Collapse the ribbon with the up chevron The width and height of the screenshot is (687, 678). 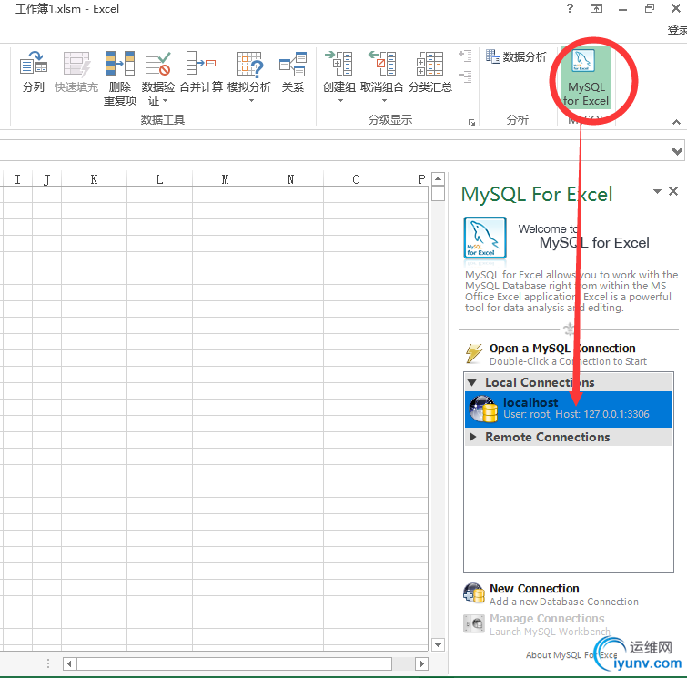pos(676,122)
